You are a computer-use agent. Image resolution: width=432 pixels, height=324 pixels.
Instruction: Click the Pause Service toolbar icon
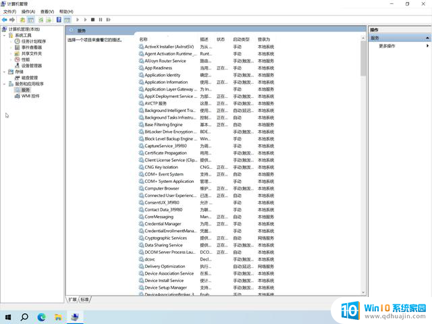tap(101, 20)
